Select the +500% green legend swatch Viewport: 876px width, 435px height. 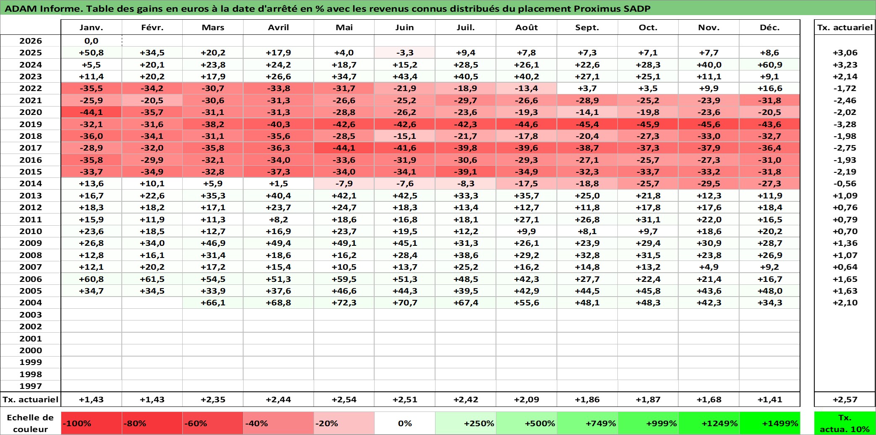(527, 423)
